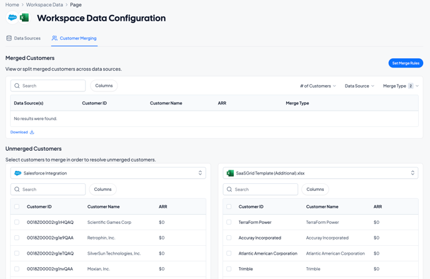Click the Salesforce icon in the Unmerged Customers selector

[x=17, y=173]
